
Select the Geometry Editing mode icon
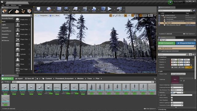point(29,11)
